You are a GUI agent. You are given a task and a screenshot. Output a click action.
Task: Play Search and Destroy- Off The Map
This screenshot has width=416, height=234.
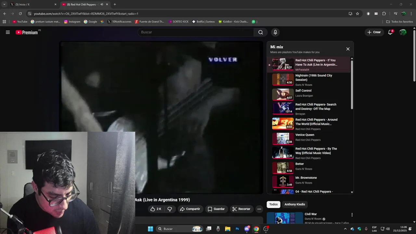309,109
